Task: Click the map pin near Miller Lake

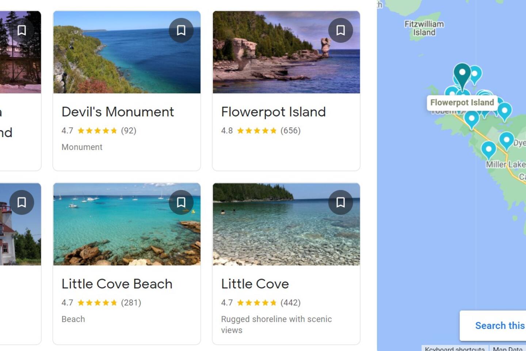Action: point(488,149)
